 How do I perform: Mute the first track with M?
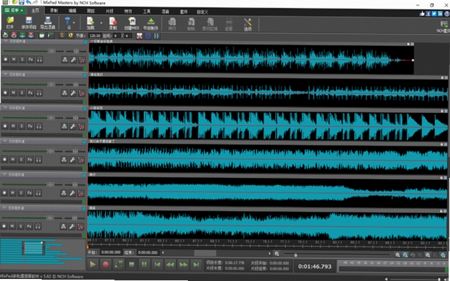point(14,59)
